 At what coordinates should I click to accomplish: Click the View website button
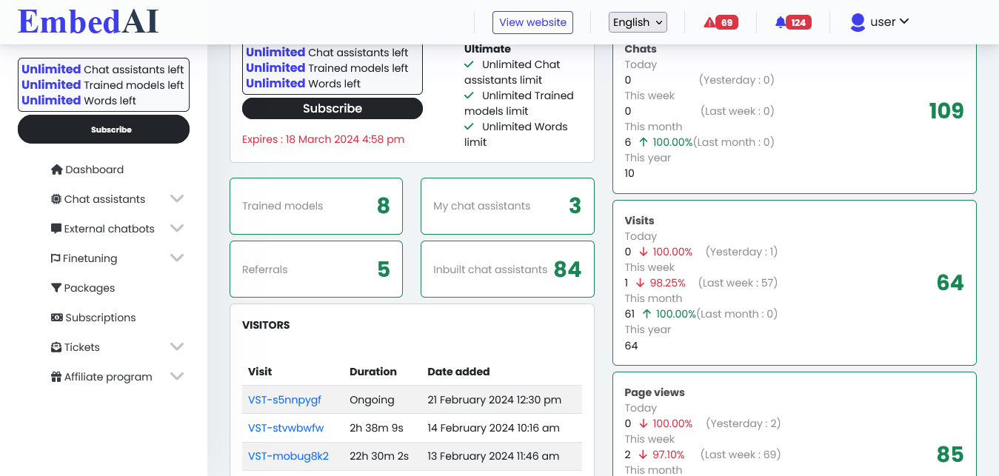tap(533, 22)
